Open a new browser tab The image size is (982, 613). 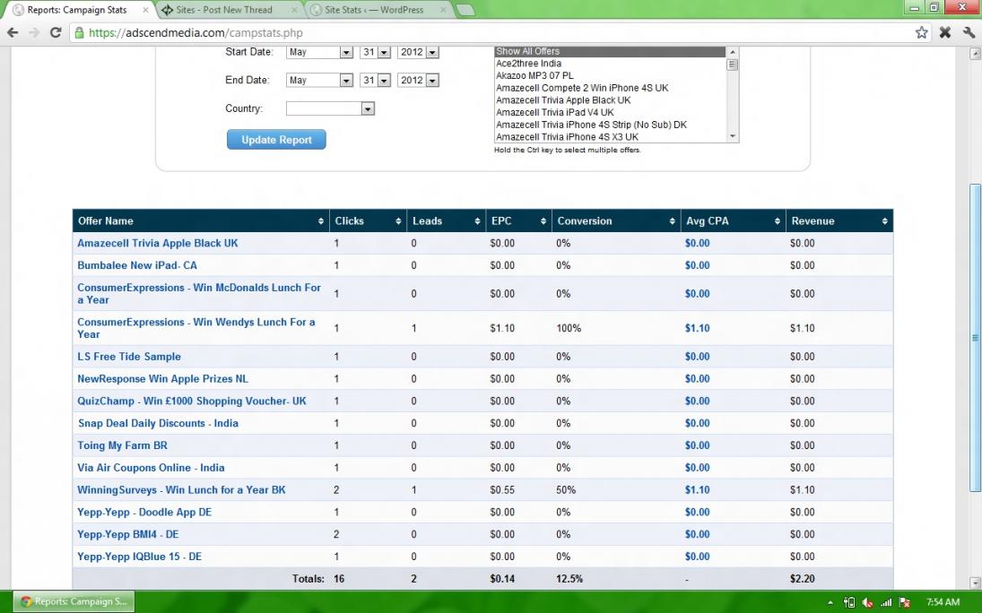pos(465,10)
